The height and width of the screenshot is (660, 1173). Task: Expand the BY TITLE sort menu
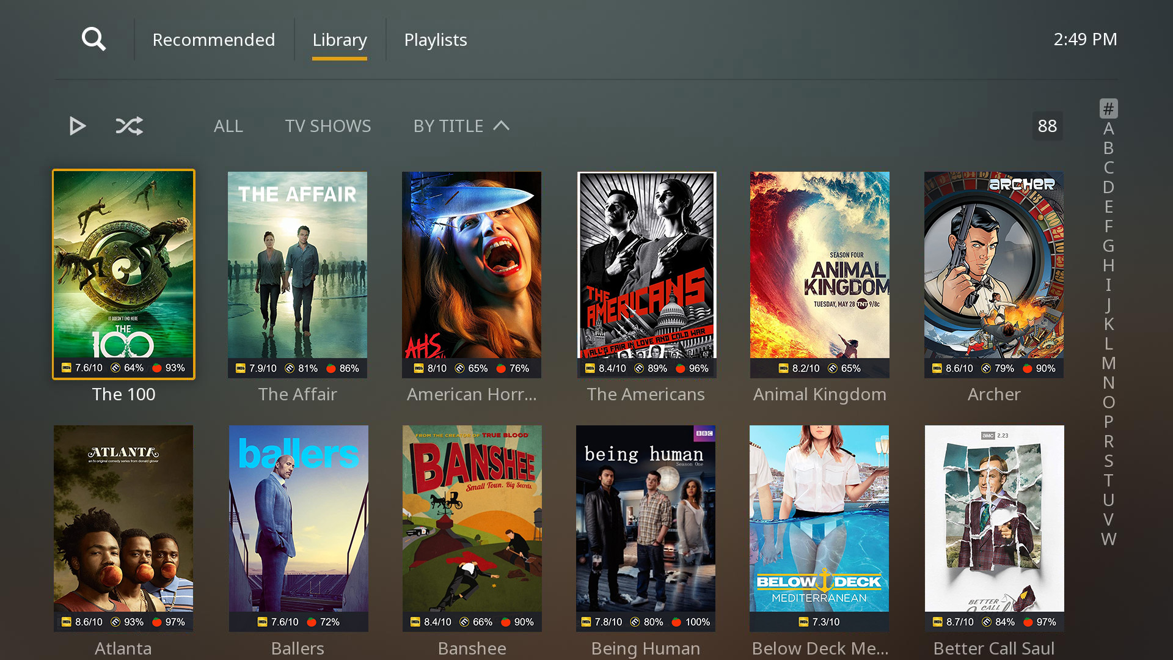pos(461,126)
